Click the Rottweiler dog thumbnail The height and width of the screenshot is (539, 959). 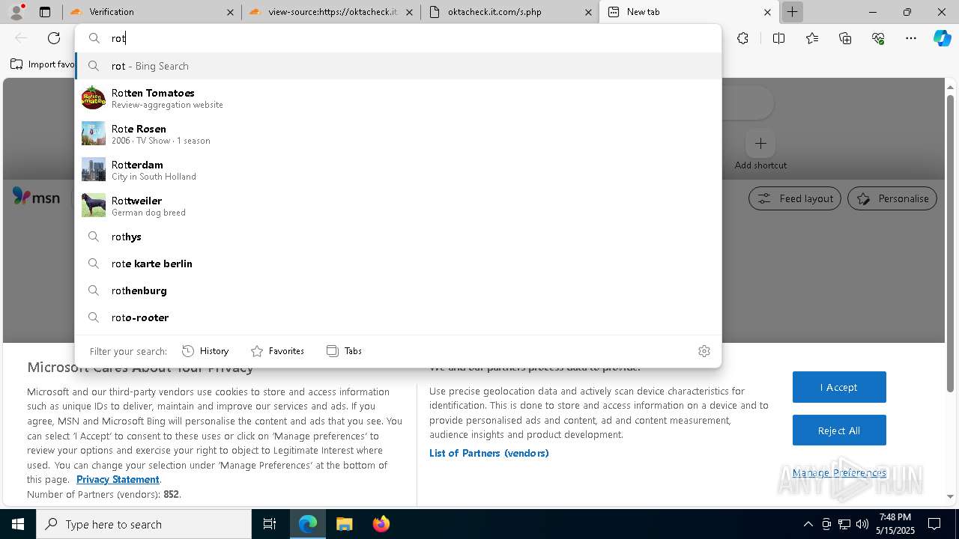point(94,205)
